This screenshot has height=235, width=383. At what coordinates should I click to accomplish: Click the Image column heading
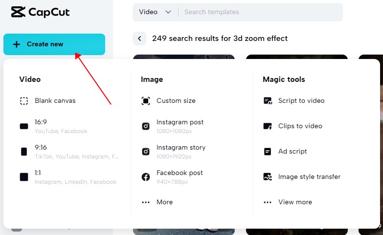tap(152, 79)
